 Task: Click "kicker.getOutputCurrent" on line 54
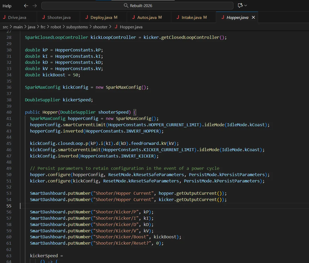pyautogui.click(x=188, y=200)
